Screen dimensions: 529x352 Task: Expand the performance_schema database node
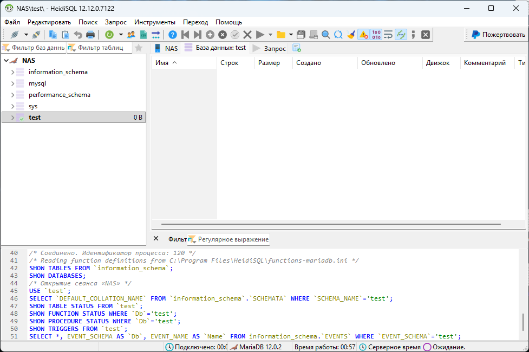click(x=12, y=95)
